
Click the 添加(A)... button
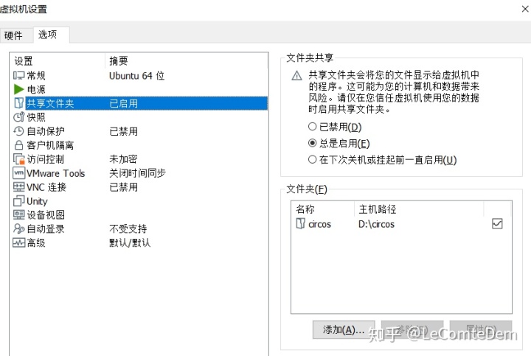(x=344, y=329)
